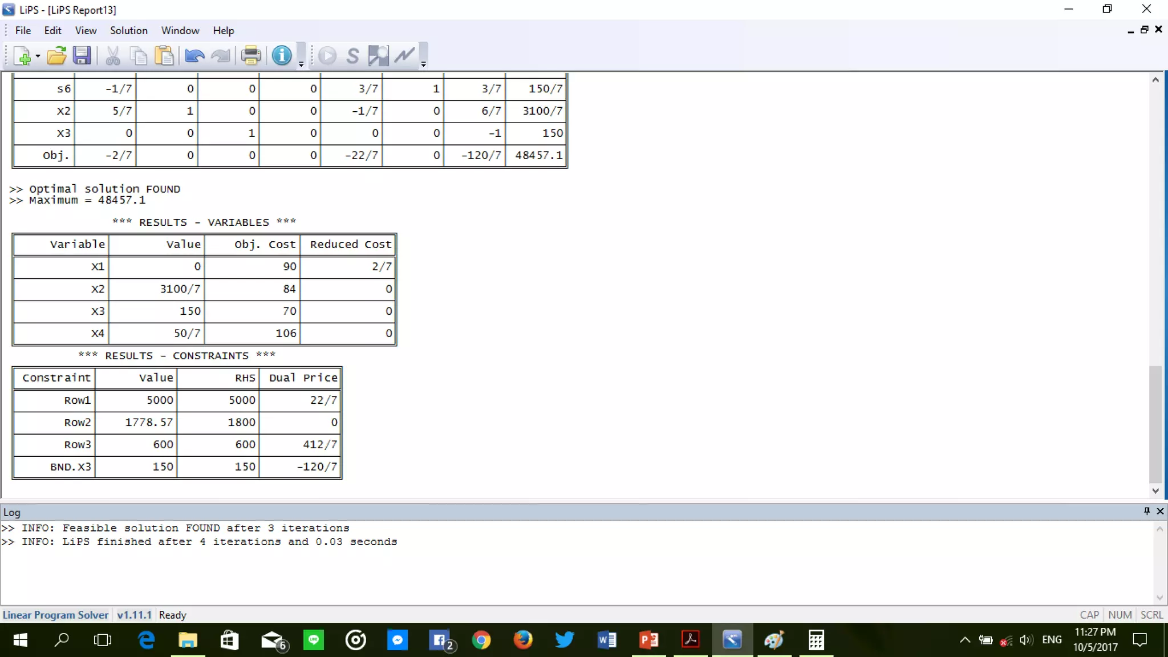Viewport: 1168px width, 657px height.
Task: Click the Solve play button
Action: click(x=327, y=56)
